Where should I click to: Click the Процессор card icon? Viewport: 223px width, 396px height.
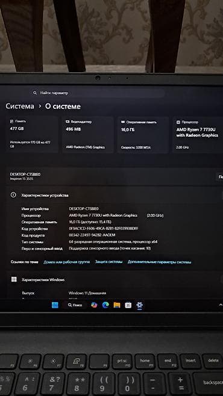[178, 122]
